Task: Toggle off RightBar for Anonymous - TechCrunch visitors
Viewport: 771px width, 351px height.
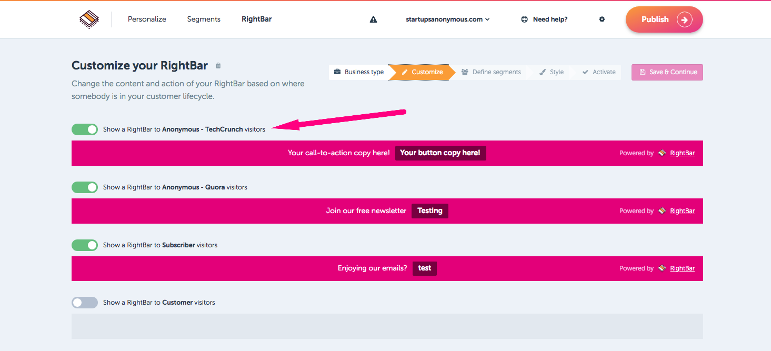Action: point(85,129)
